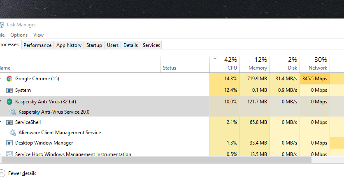Click the Google Chrome process icon

click(9, 79)
